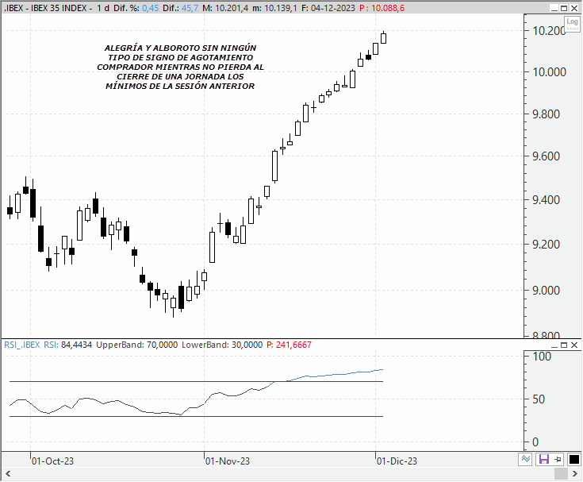Click the 9.400 price axis label
Screen dimensions: 583x482
[x=546, y=200]
